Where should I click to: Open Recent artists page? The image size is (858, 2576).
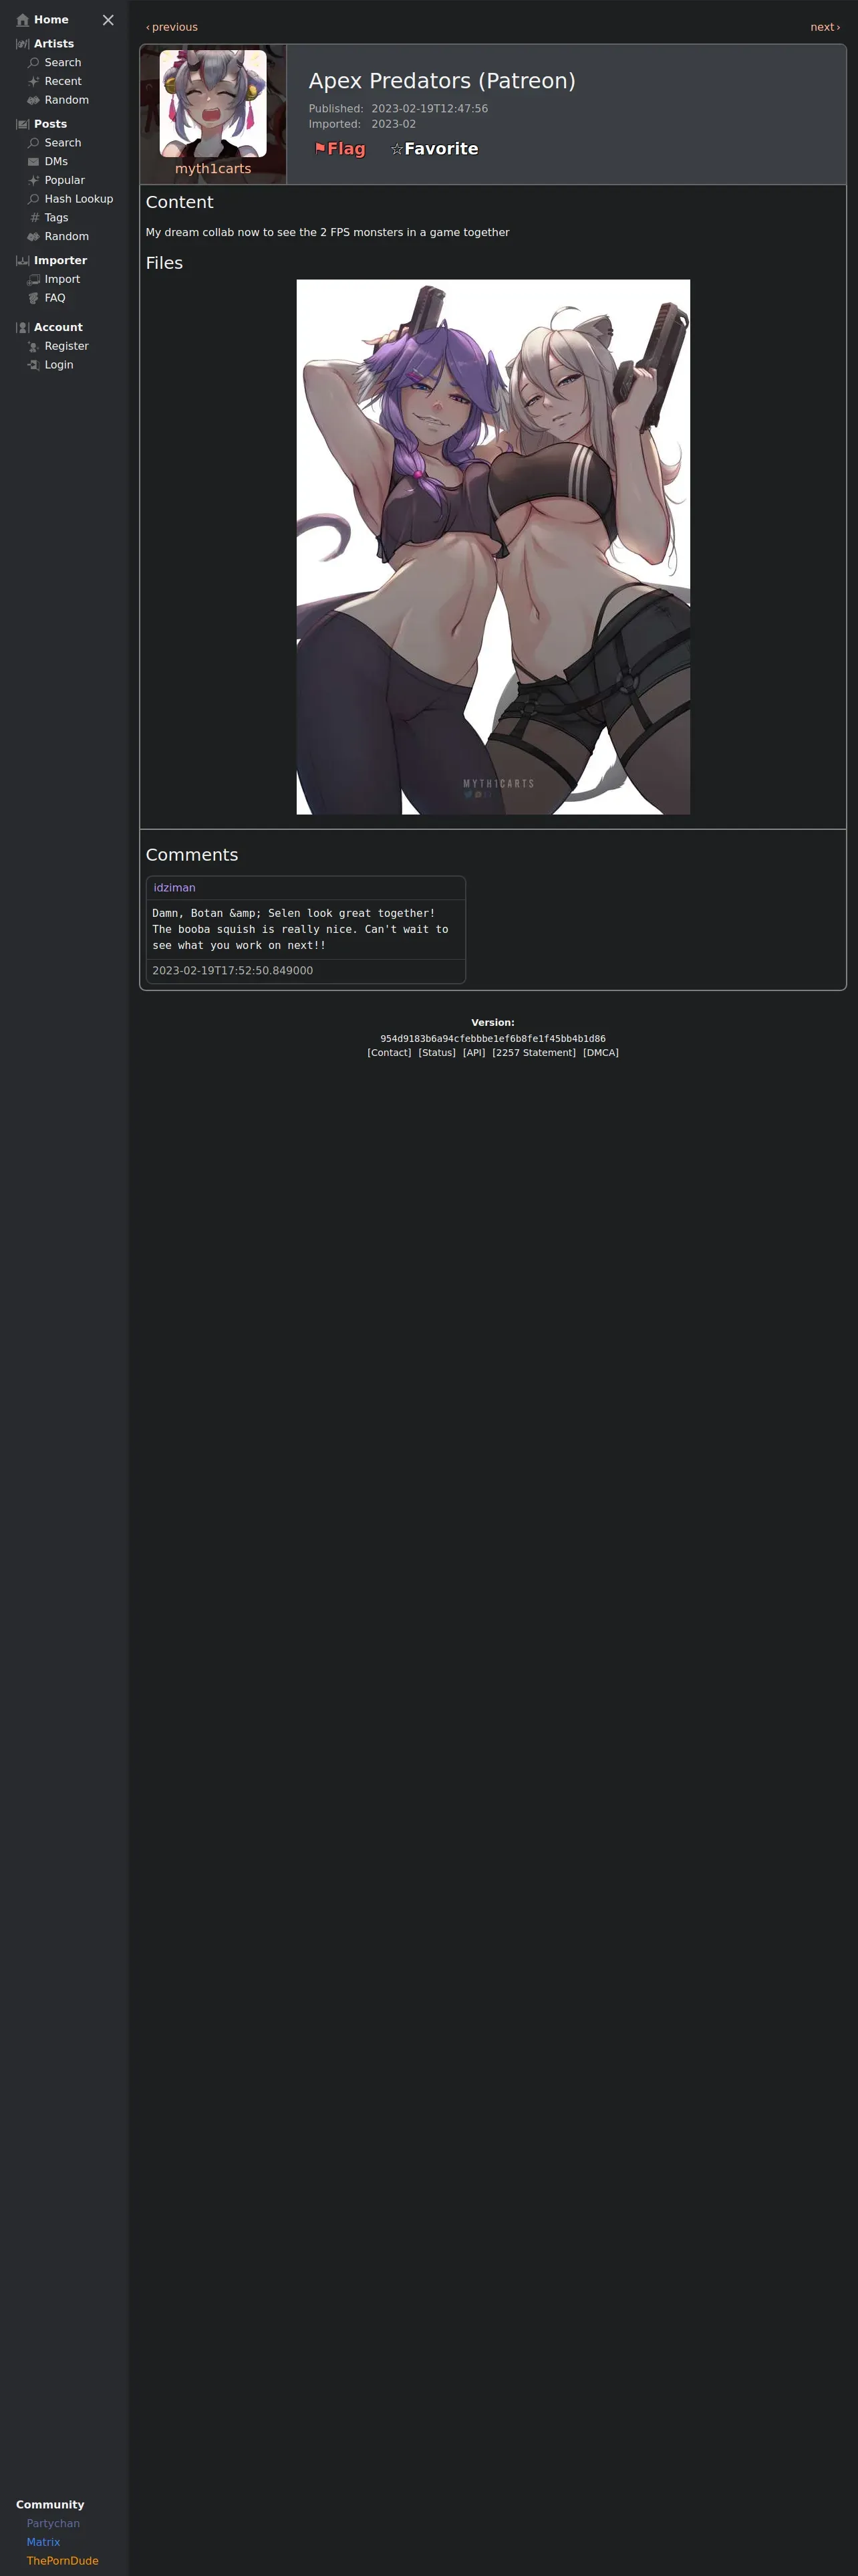click(63, 82)
